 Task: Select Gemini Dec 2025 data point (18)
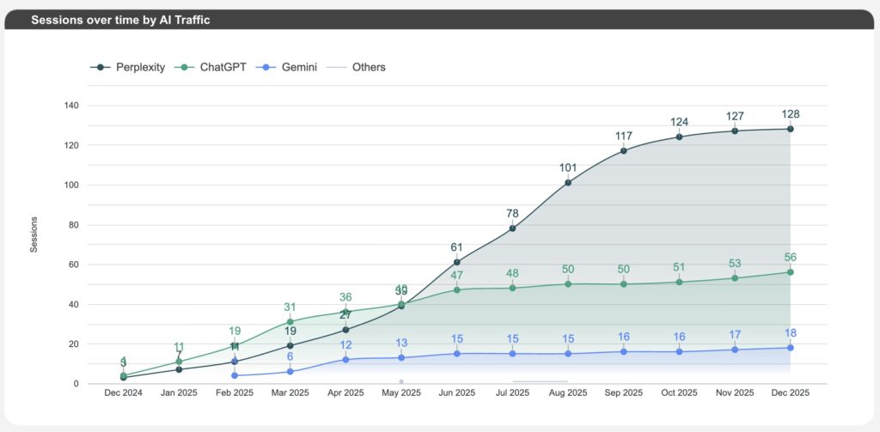pos(791,348)
